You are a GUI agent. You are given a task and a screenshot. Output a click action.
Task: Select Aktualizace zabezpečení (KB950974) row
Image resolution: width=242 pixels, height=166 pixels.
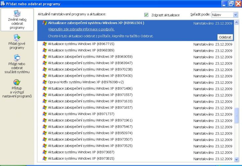point(136,133)
